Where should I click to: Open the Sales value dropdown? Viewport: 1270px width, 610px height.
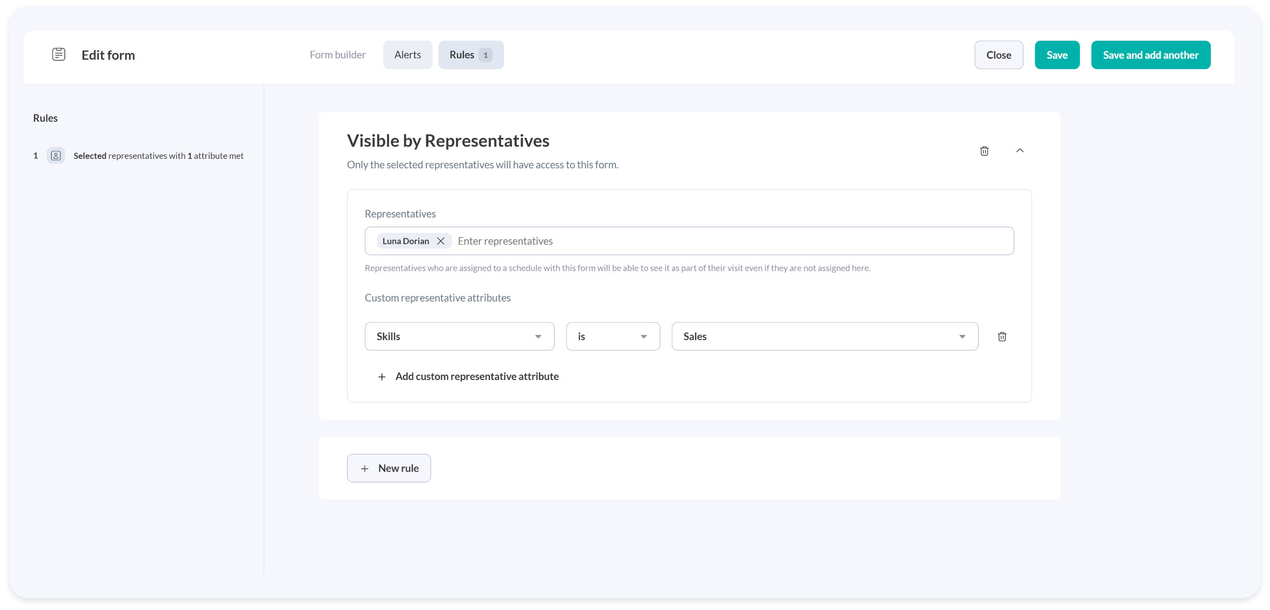(824, 336)
